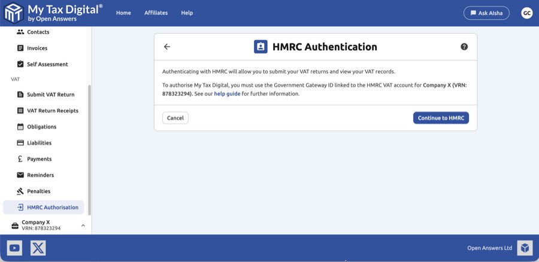539x262 pixels.
Task: Click Continue to HMRC button
Action: click(441, 118)
